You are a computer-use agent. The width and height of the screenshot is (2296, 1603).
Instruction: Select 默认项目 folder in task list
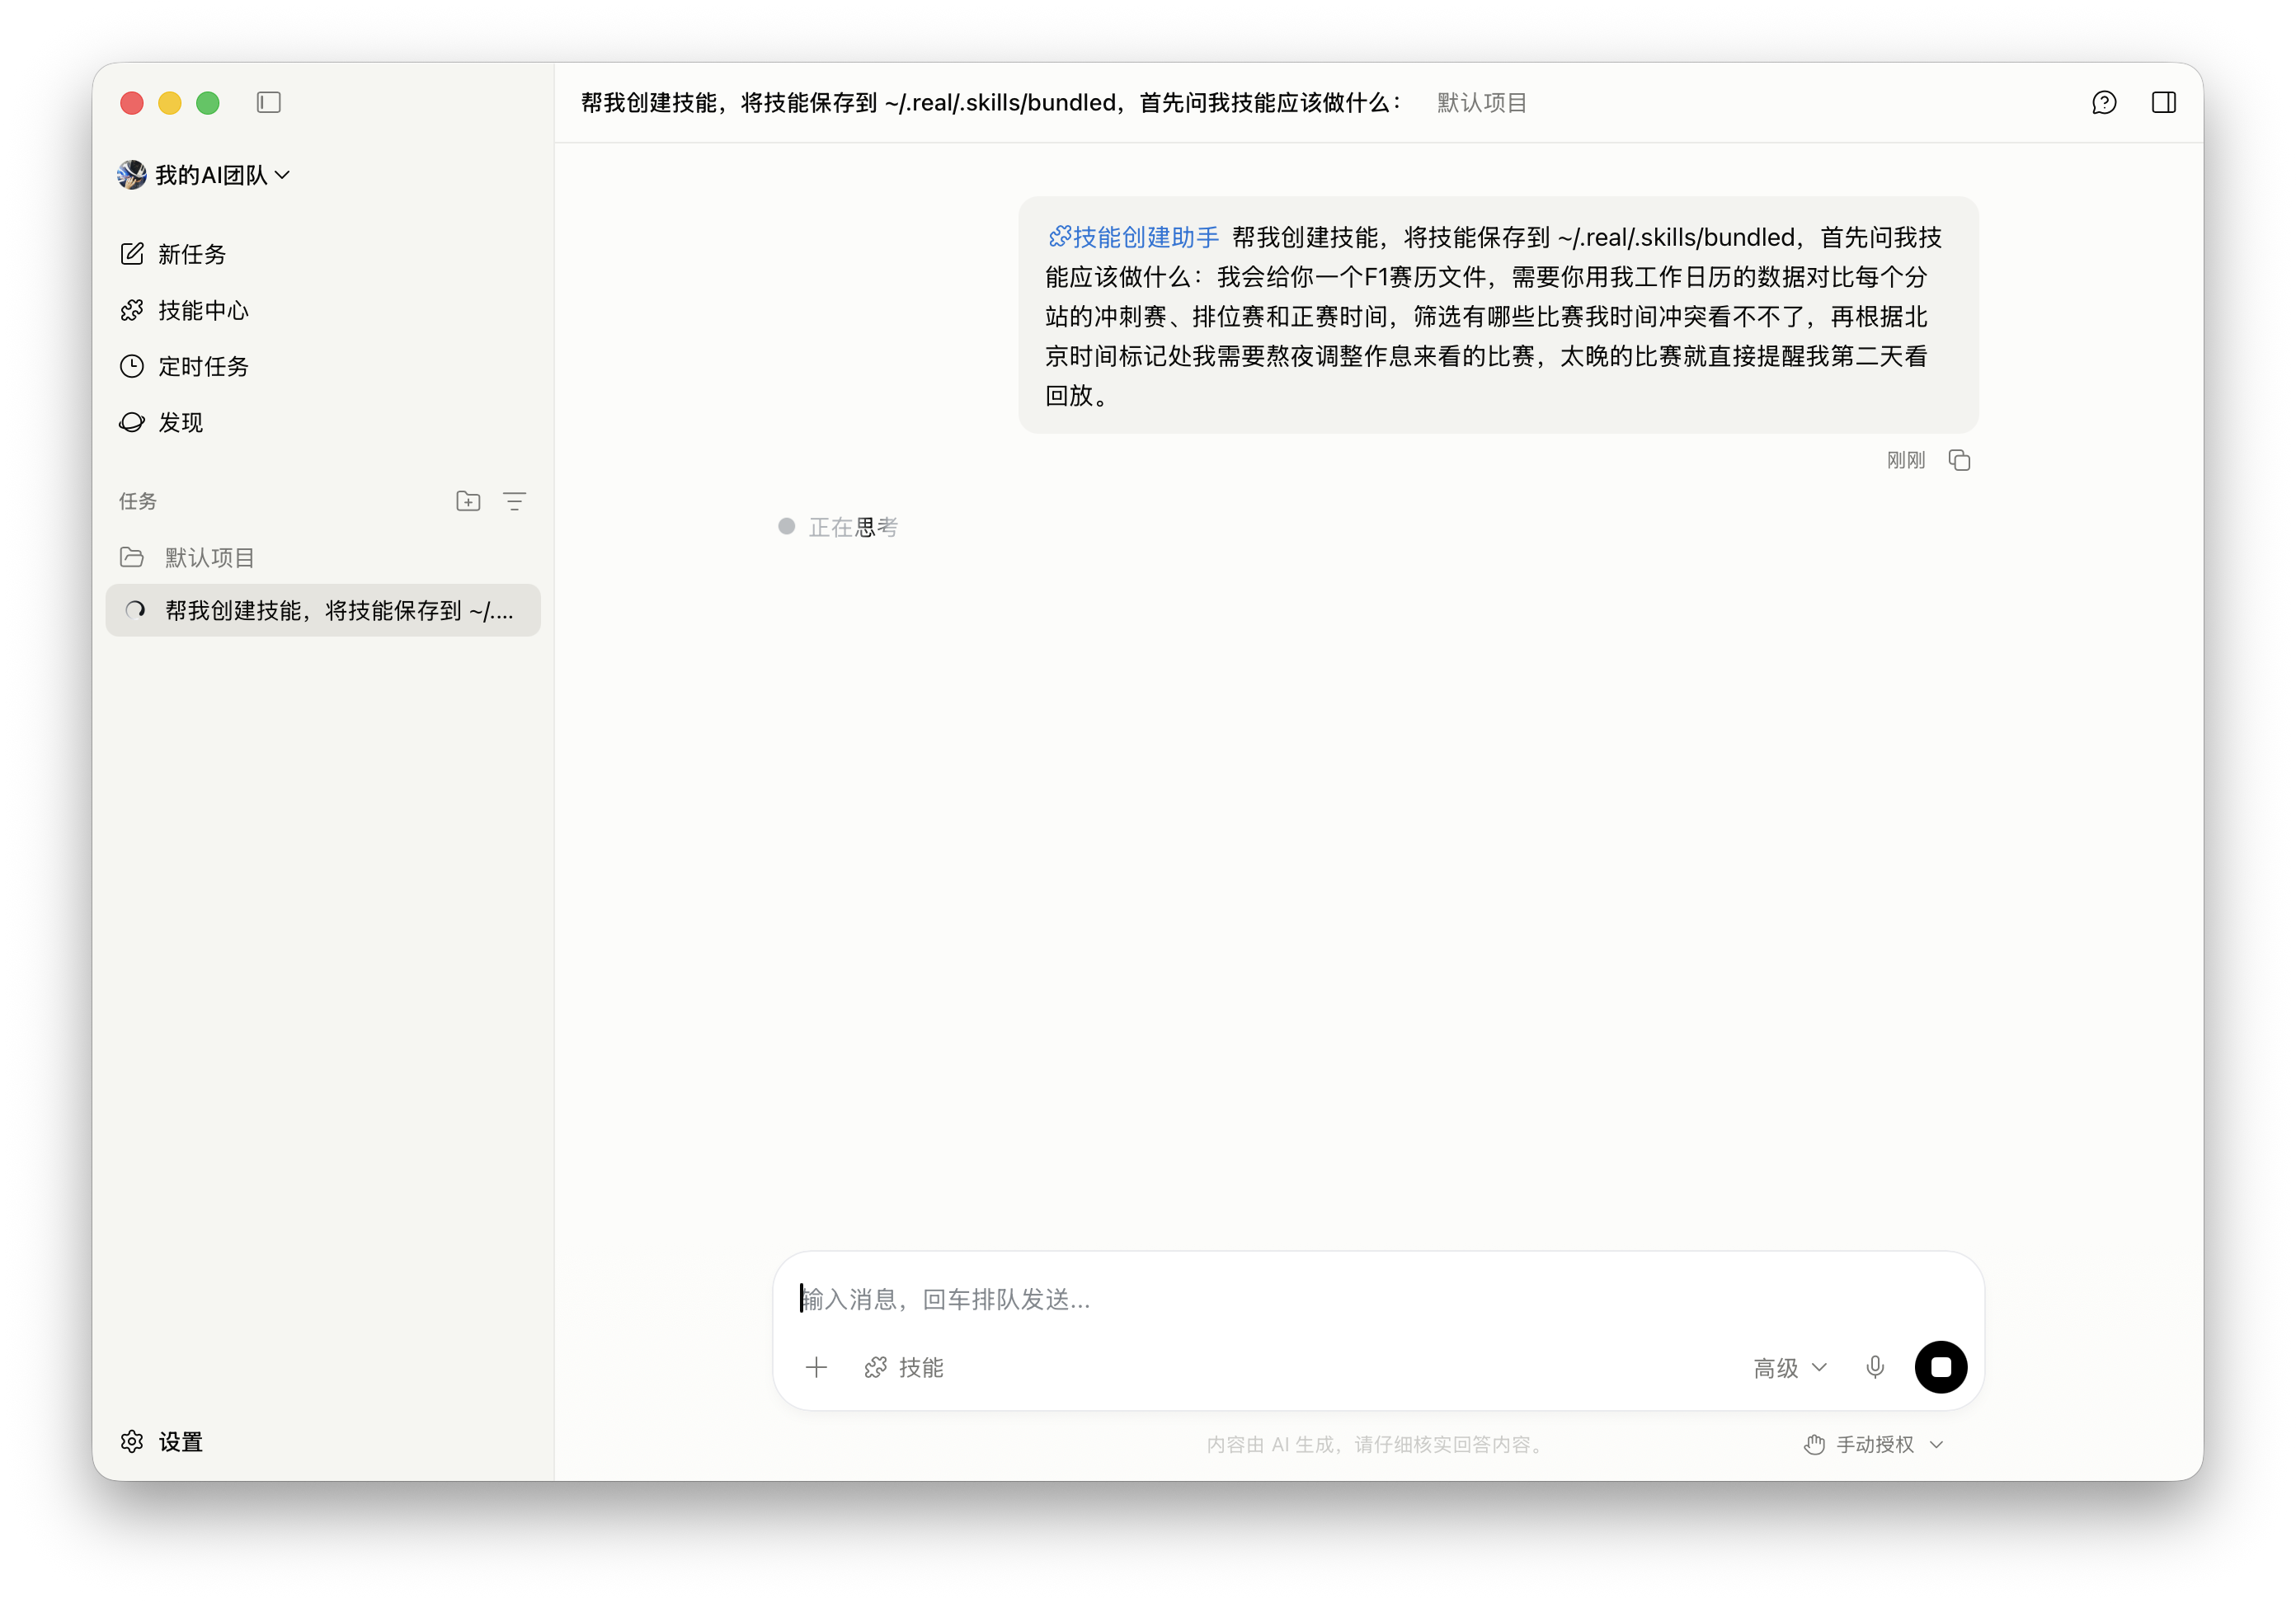208,557
